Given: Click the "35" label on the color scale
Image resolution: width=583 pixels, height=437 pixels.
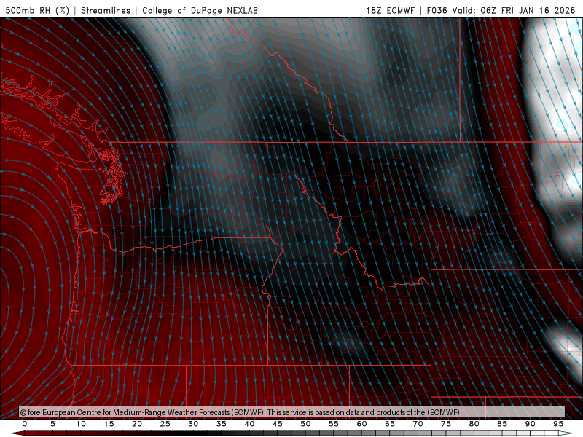Looking at the screenshot, I should point(222,424).
